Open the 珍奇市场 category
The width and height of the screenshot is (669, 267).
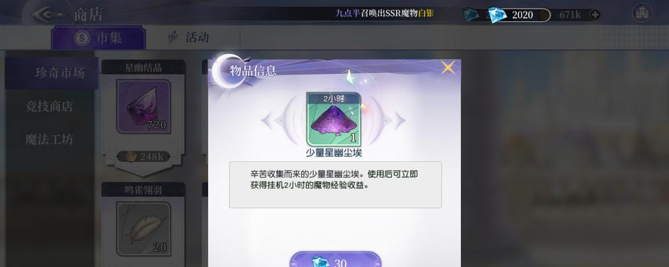[52, 73]
